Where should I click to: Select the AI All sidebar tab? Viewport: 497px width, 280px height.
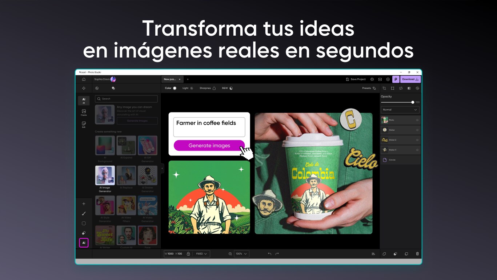pos(84,100)
